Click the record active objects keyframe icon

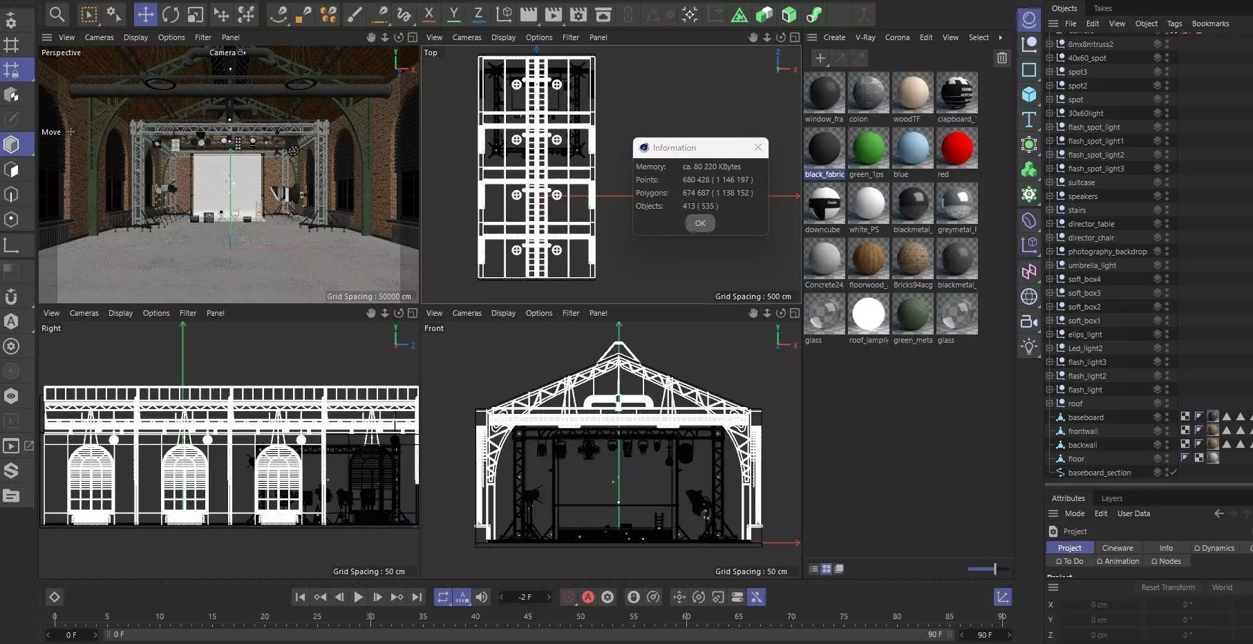[569, 597]
